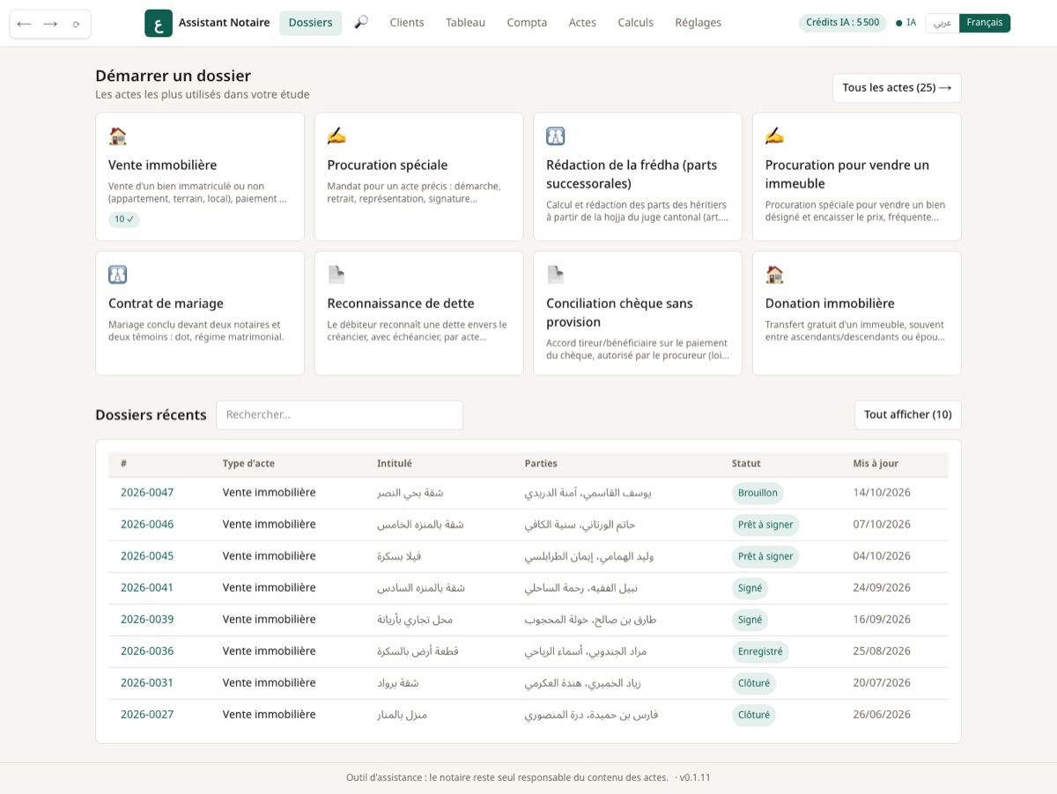Open dossier link 2026-0046
This screenshot has width=1057, height=794.
click(x=147, y=525)
